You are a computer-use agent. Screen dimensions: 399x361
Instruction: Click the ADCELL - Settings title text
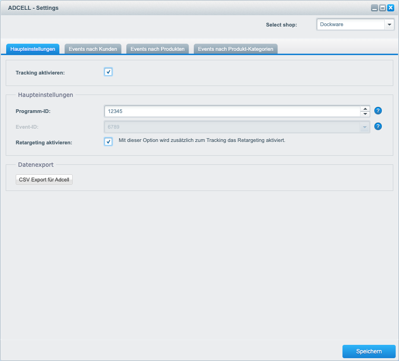tap(33, 8)
